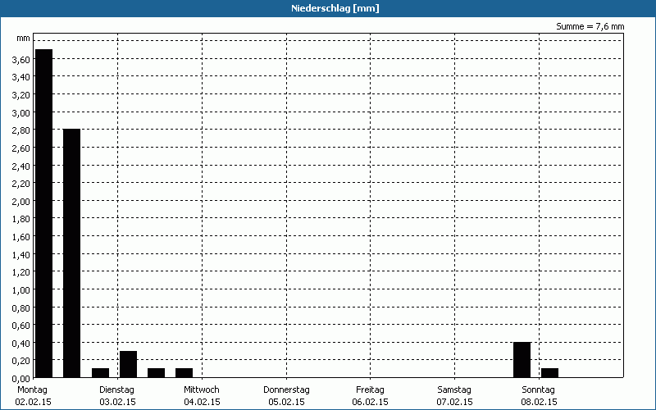Click the Mittwoch axis label
The width and height of the screenshot is (656, 410).
[x=202, y=389]
